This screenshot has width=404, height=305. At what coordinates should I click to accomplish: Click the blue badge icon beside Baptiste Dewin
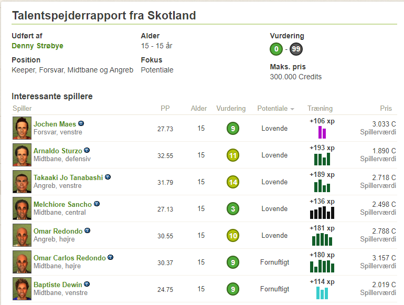(87, 284)
